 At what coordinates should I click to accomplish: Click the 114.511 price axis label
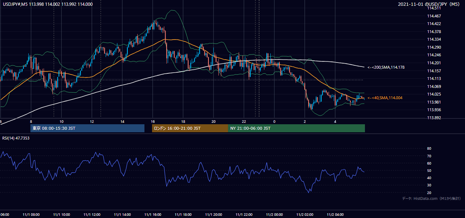point(434,8)
